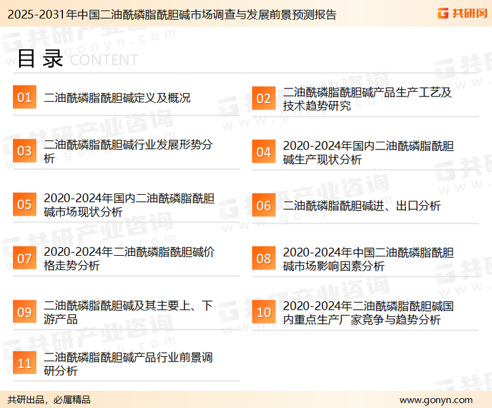
Task: Open chapter 国内重点生产厂家竞争与趋势分析
Action: (x=369, y=313)
